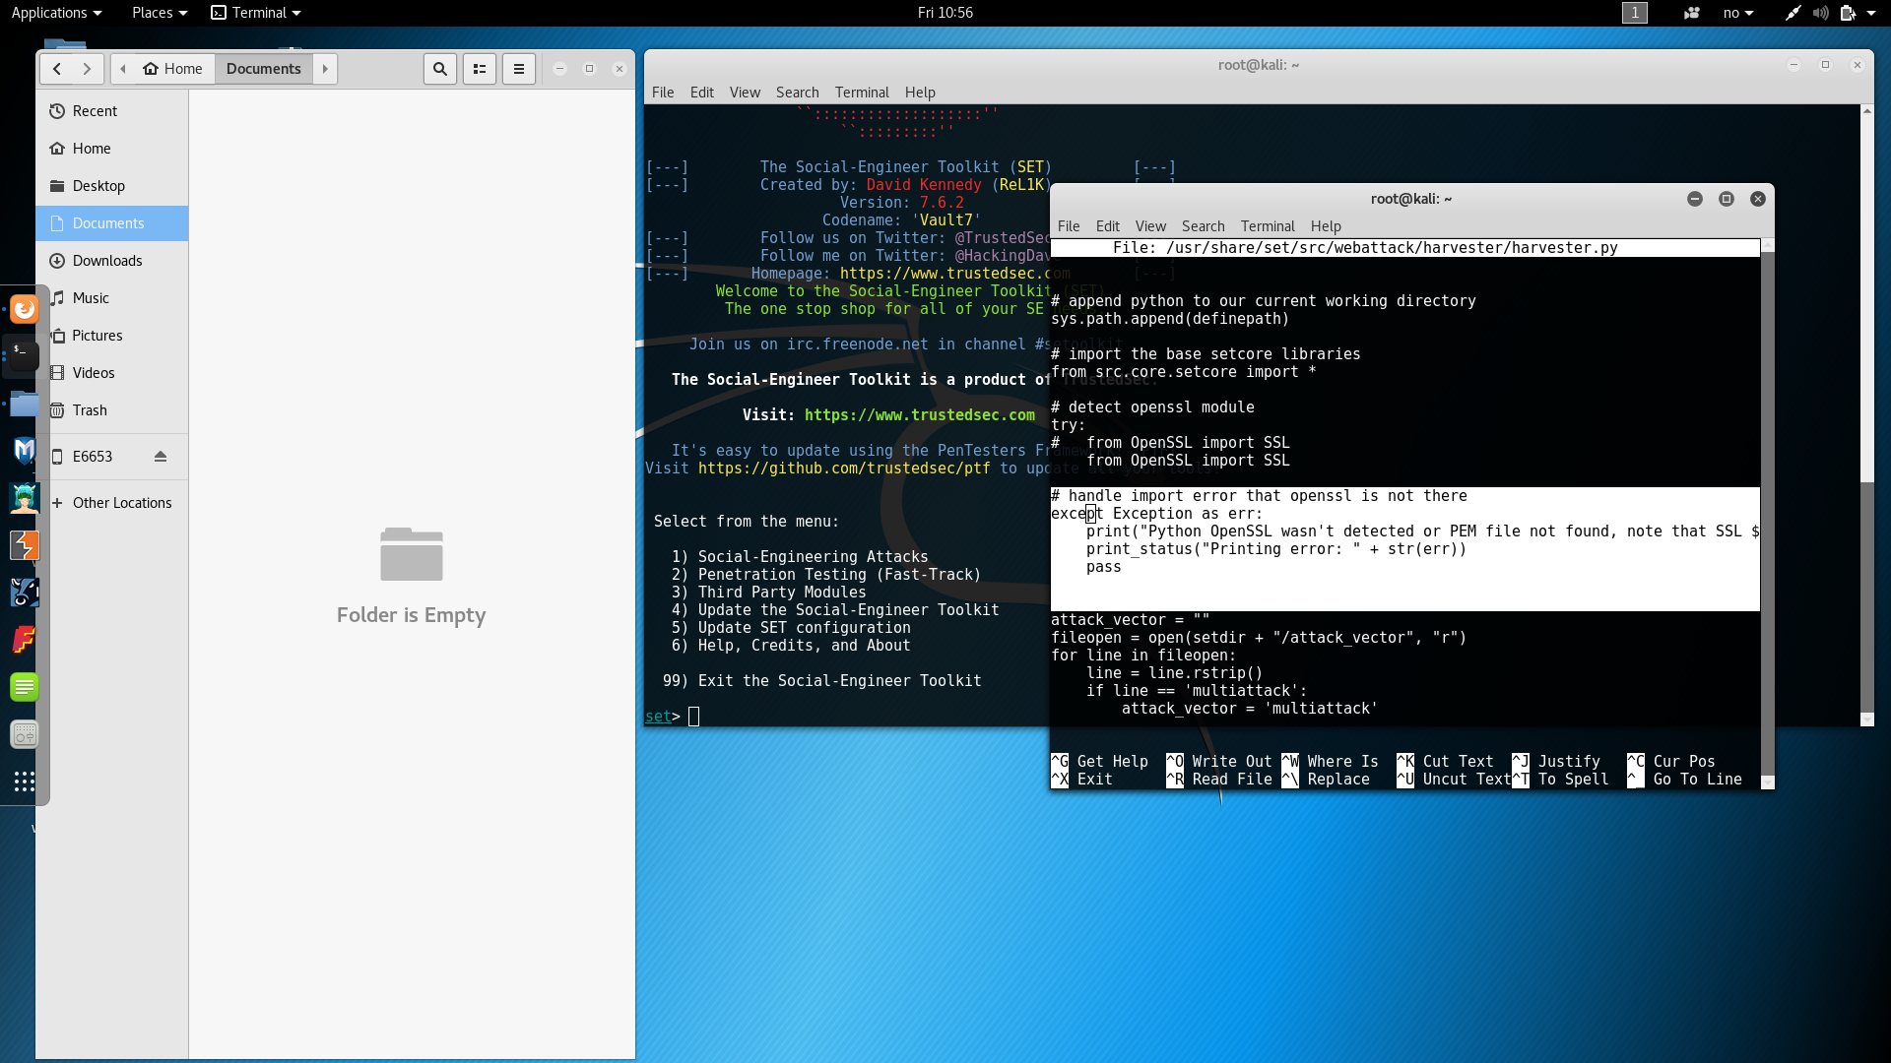Click the github.com/trustedsec/ptf link

pyautogui.click(x=844, y=469)
